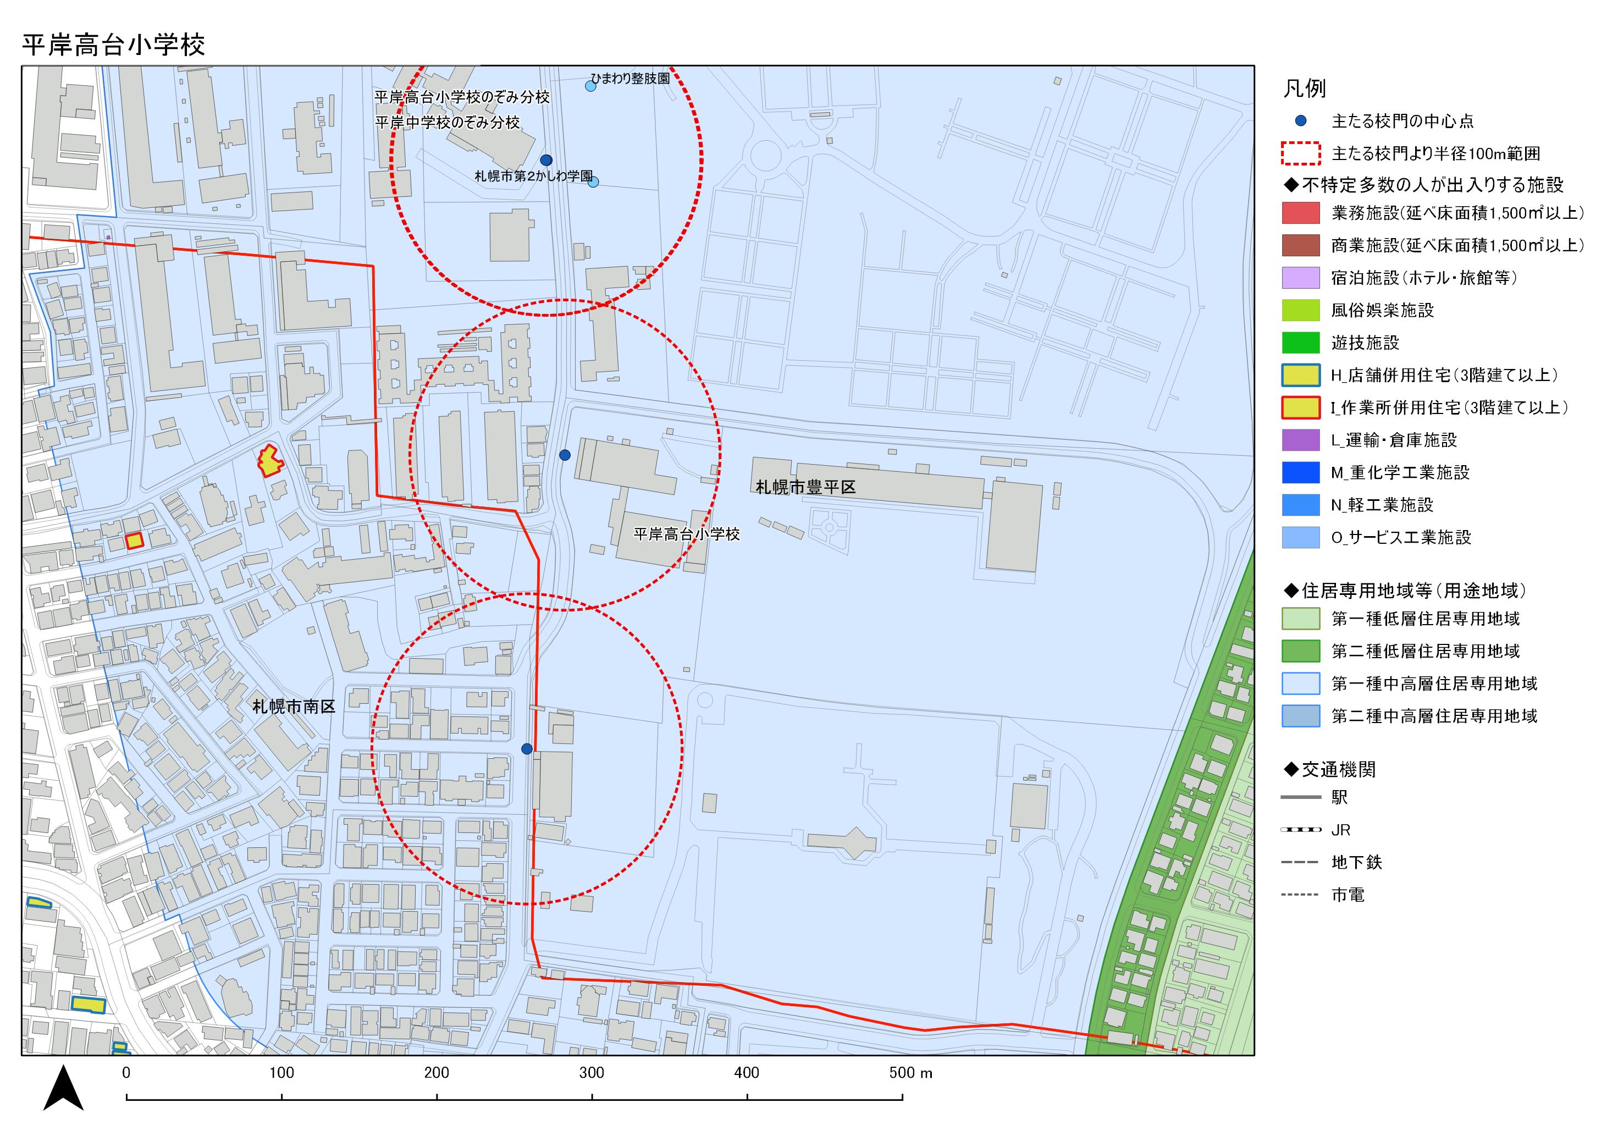The width and height of the screenshot is (1607, 1136).
Task: Click the blue gate dot beside 平岸高台小学校 building
Action: point(565,455)
